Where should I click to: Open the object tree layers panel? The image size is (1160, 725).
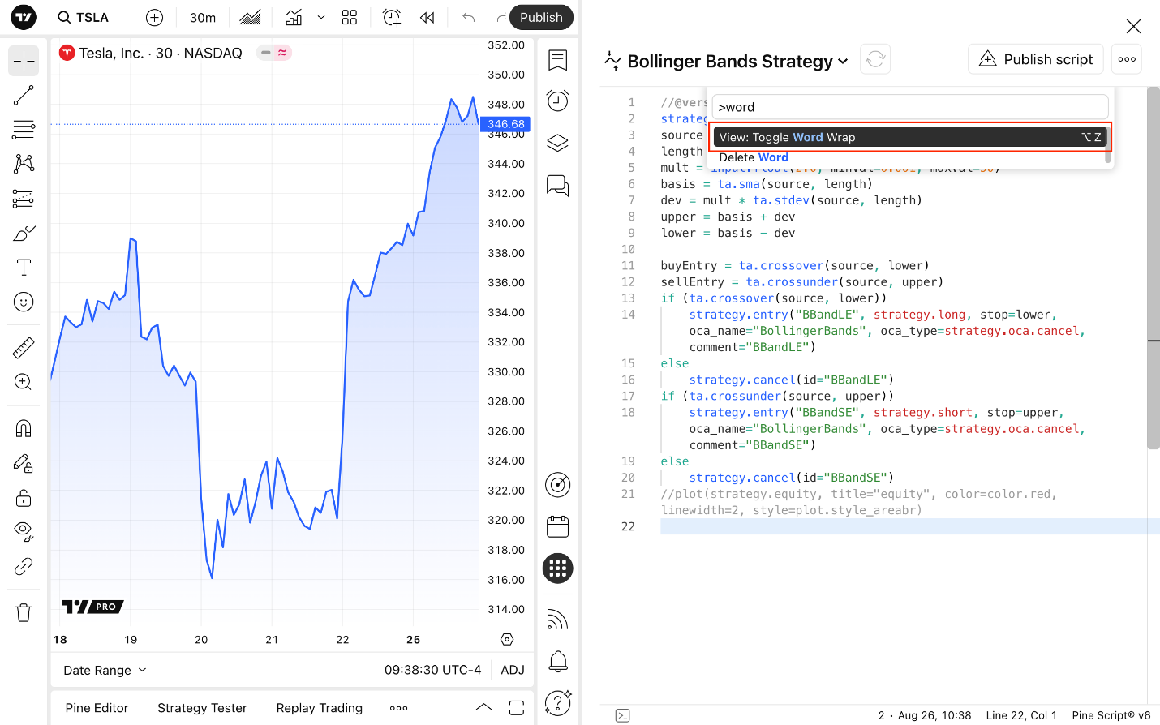coord(558,143)
